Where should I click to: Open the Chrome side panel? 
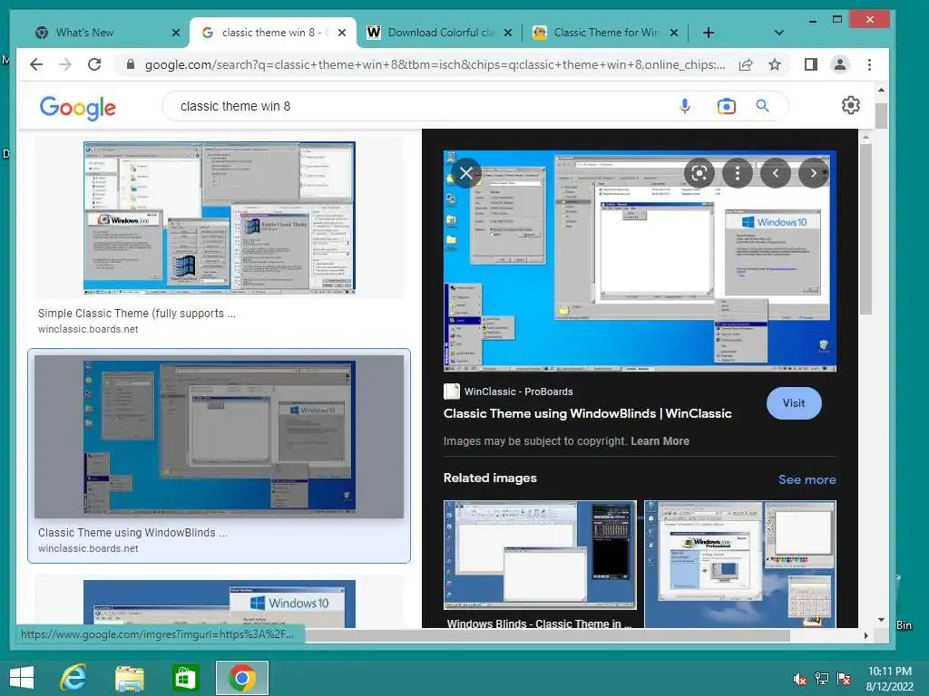click(x=810, y=64)
